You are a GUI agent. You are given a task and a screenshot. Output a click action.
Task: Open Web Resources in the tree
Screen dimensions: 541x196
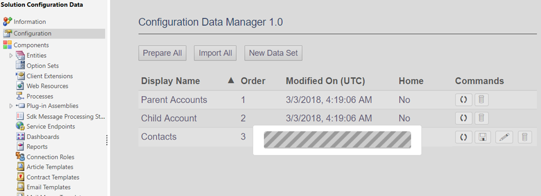click(x=47, y=86)
